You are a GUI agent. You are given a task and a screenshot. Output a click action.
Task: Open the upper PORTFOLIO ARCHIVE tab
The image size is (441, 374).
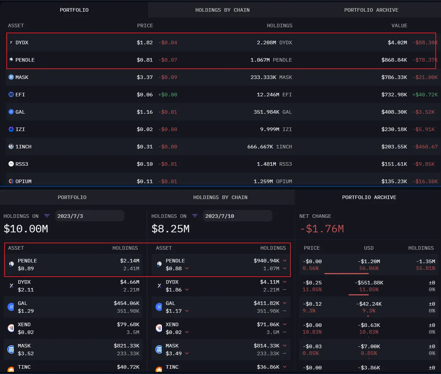(x=371, y=10)
